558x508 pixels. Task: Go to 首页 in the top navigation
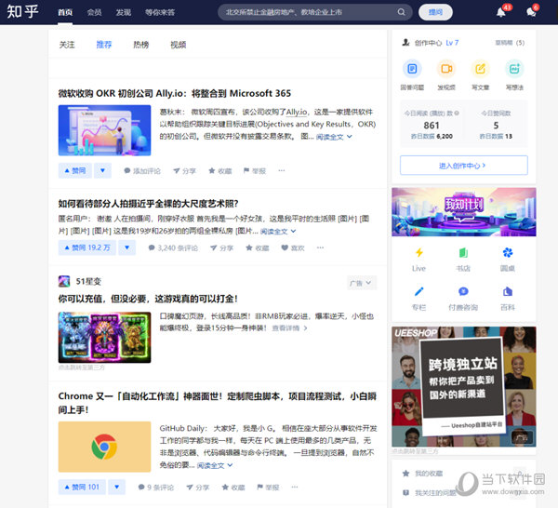pyautogui.click(x=65, y=12)
